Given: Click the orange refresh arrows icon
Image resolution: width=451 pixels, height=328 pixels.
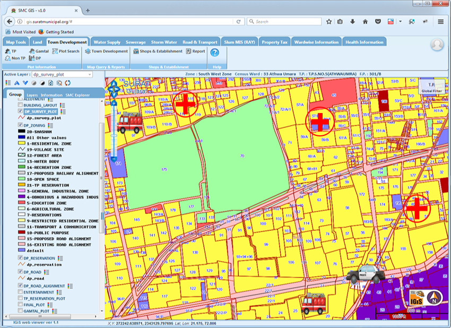Looking at the screenshot, I should click(x=67, y=83).
